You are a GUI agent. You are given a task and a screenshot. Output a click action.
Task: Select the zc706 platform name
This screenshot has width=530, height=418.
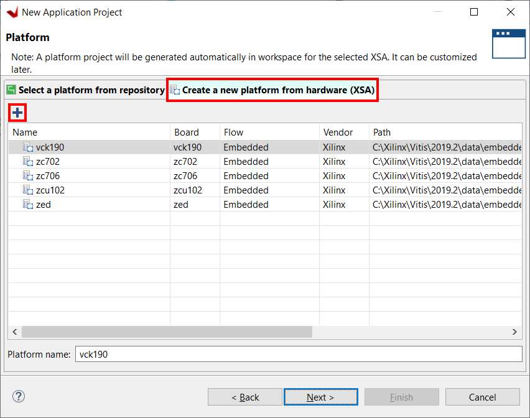coord(48,176)
